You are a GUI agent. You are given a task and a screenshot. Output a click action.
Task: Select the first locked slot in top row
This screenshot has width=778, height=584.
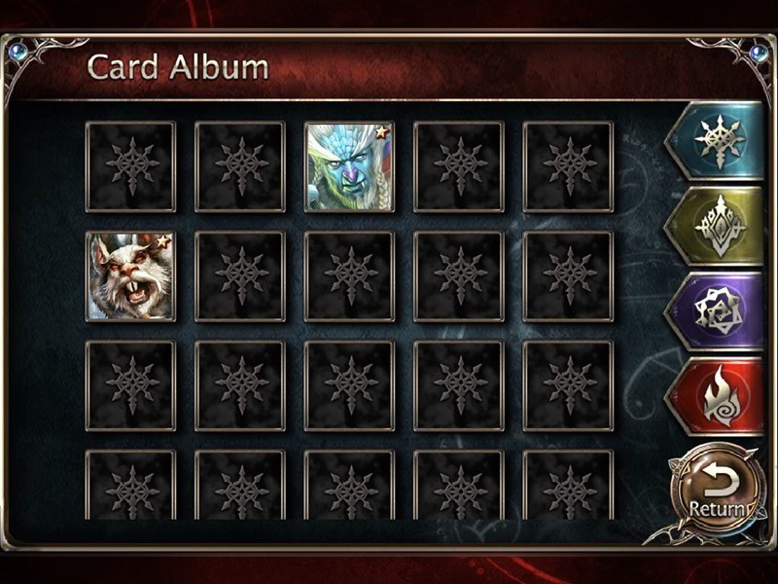pos(130,166)
